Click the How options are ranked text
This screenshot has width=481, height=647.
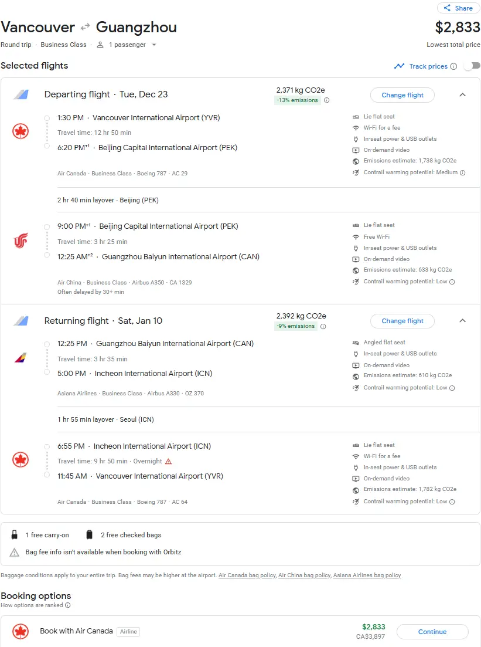(32, 605)
